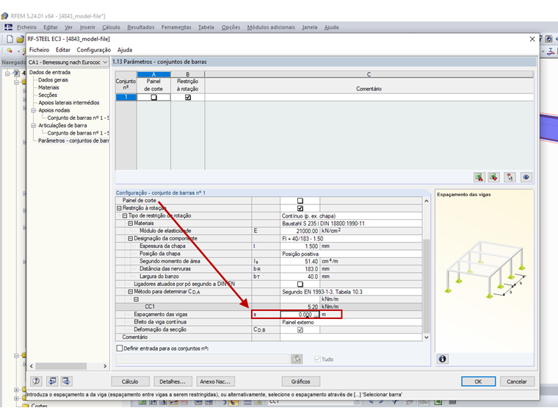Toggle Painel de corte checkbox in configuration list
Screen dimensions: 558x419
300,201
